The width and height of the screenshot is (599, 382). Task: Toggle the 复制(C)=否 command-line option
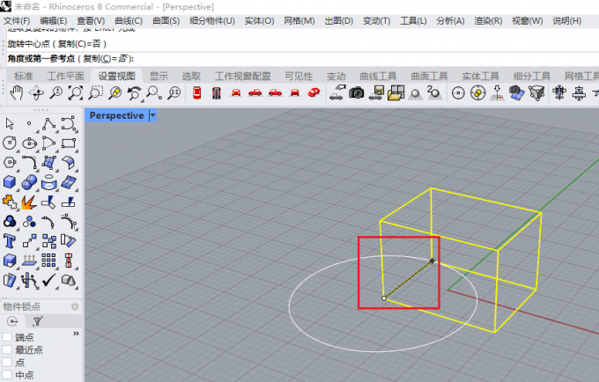click(106, 59)
